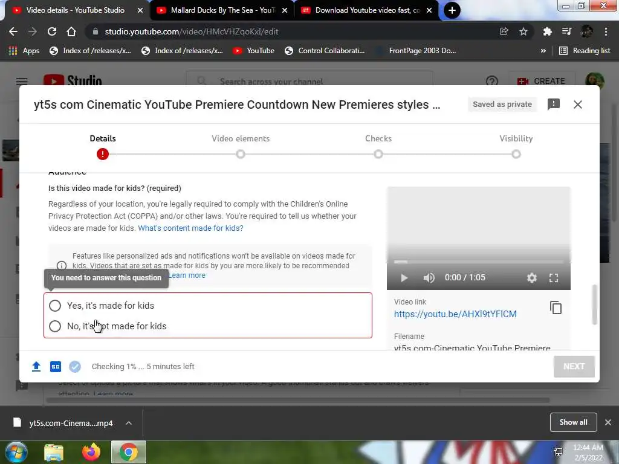Viewport: 619px width, 464px height.
Task: Expand hidden bookmarks chevron
Action: pos(543,51)
